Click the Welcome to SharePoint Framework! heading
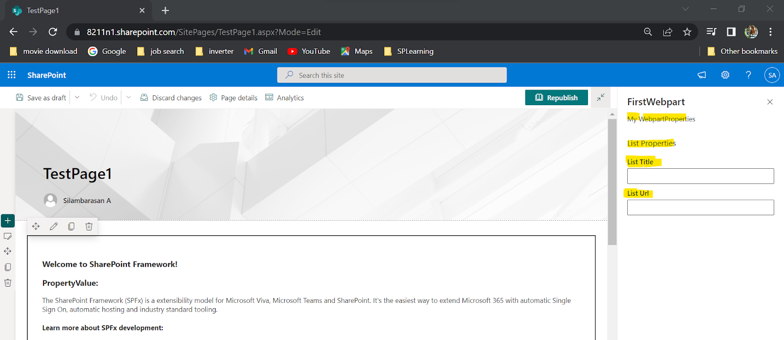This screenshot has height=340, width=784. pyautogui.click(x=110, y=264)
